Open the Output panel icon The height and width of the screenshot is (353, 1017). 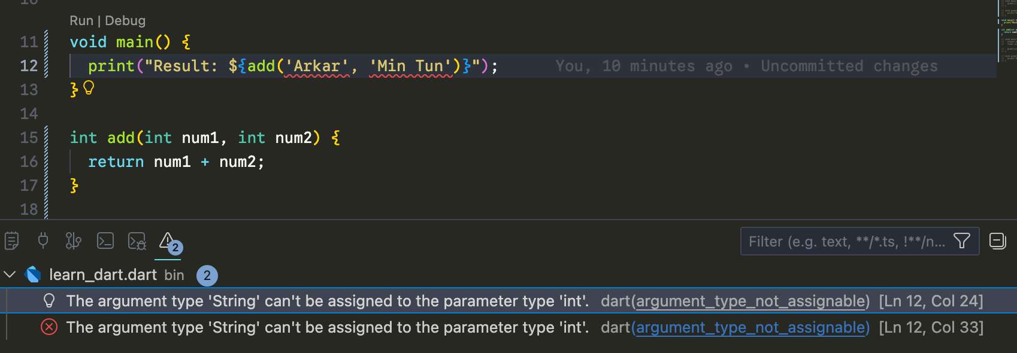point(12,241)
